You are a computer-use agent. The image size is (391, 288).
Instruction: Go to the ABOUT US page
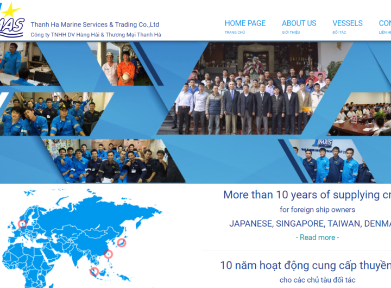click(299, 23)
